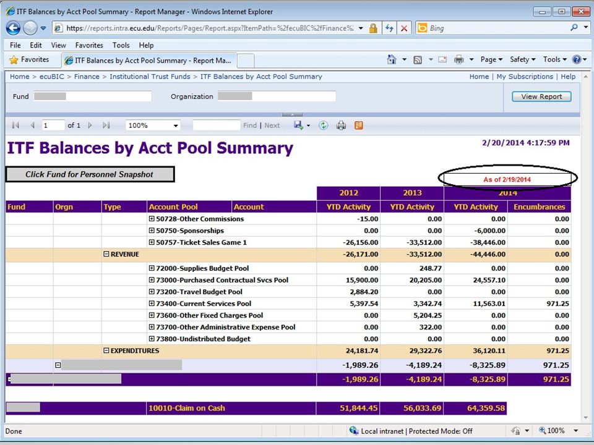The width and height of the screenshot is (594, 445).
Task: Expand the 73600-Other Fixed Charges Pool row
Action: click(x=152, y=315)
